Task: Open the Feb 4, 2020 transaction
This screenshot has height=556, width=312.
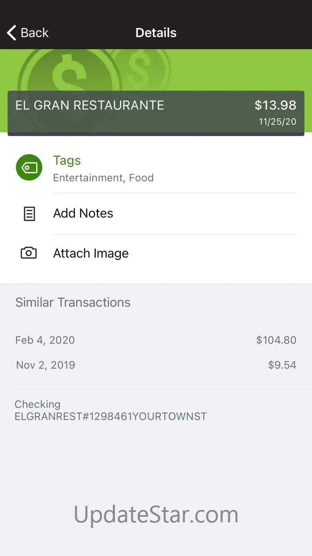Action: tap(45, 340)
